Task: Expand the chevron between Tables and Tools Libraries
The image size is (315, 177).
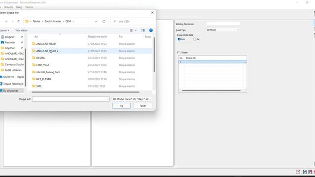Action: tap(42, 21)
